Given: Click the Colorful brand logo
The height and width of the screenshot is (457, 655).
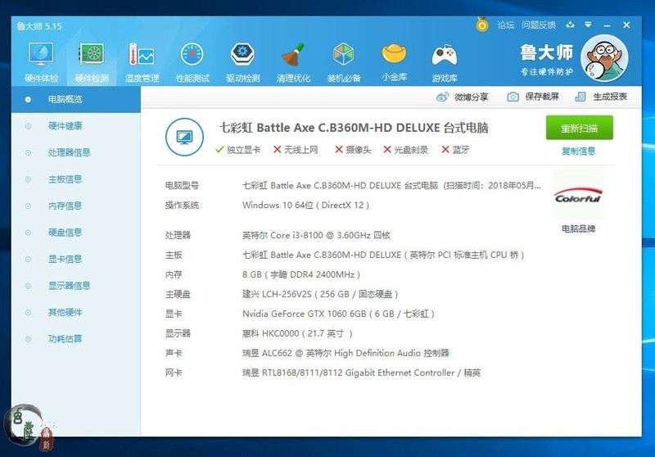Looking at the screenshot, I should [578, 195].
